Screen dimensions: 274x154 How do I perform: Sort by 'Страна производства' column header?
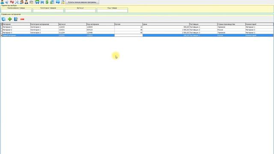click(x=231, y=24)
